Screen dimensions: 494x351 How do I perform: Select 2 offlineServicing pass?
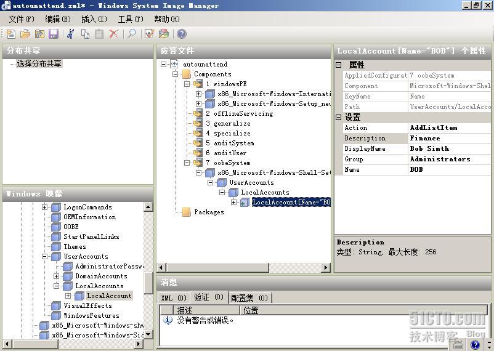pos(240,113)
